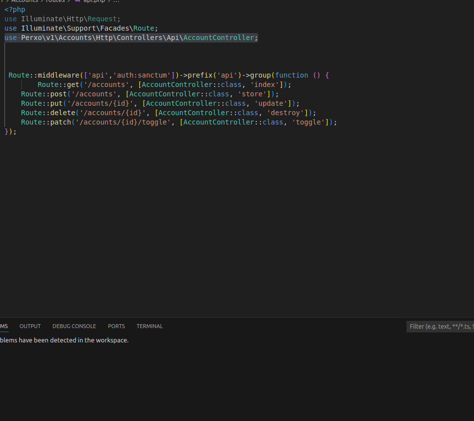Open the routes breadcrumb folder
Viewport: 474px width, 421px height.
pos(55,1)
